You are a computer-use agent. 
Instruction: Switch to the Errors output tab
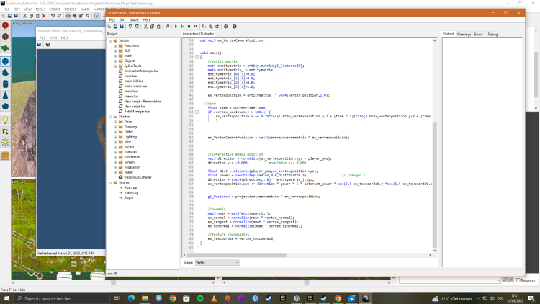[479, 34]
